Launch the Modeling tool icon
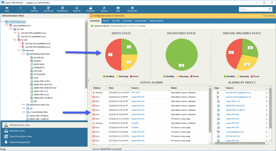The height and width of the screenshot is (151, 276). tap(90, 8)
